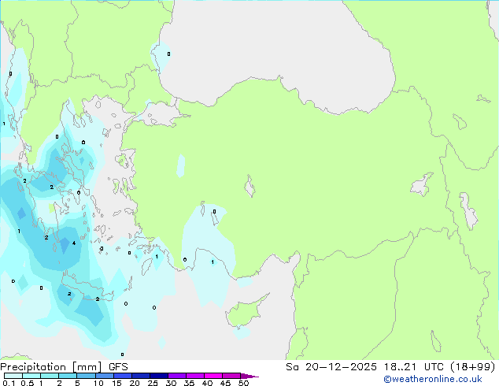Click the '0.1' legend scale label

(9, 383)
